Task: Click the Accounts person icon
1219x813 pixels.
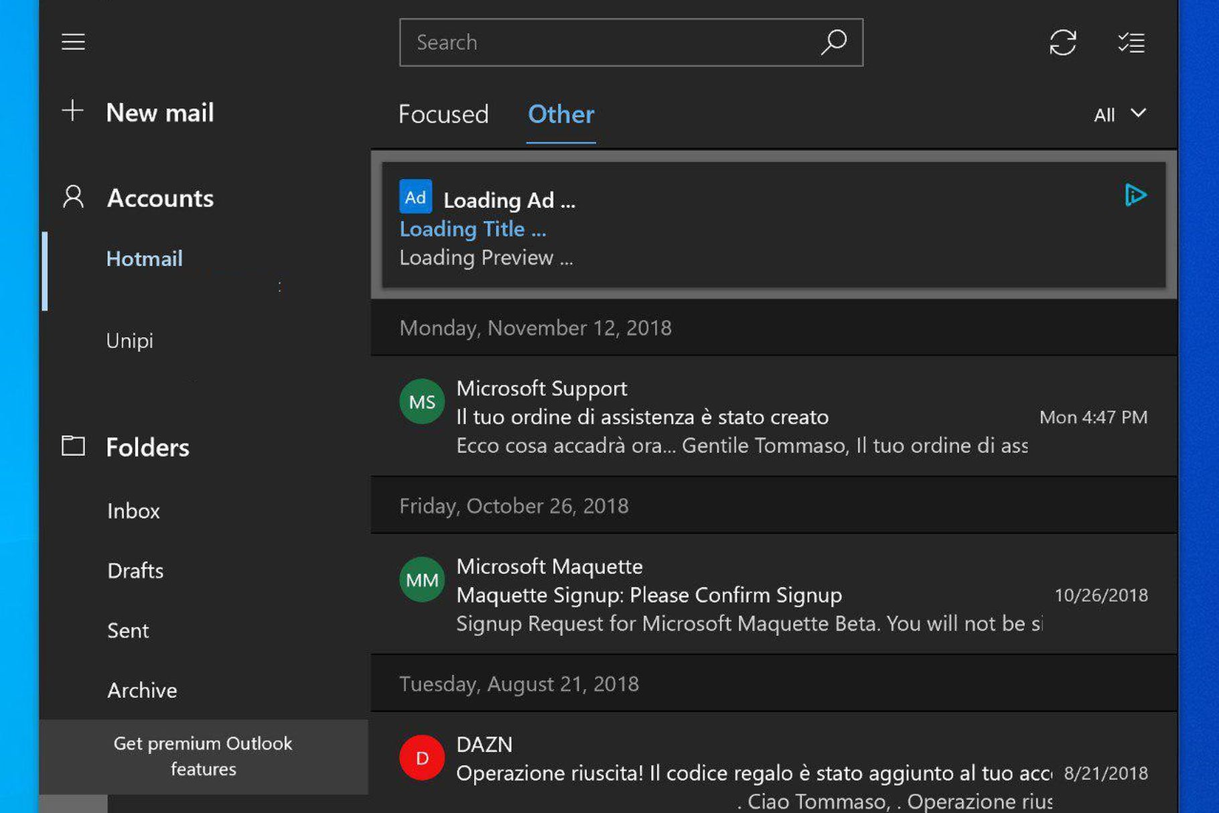Action: pyautogui.click(x=73, y=197)
